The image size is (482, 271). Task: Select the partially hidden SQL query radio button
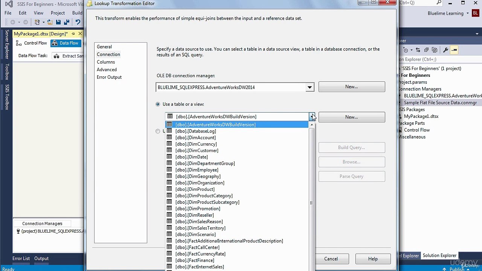click(158, 131)
